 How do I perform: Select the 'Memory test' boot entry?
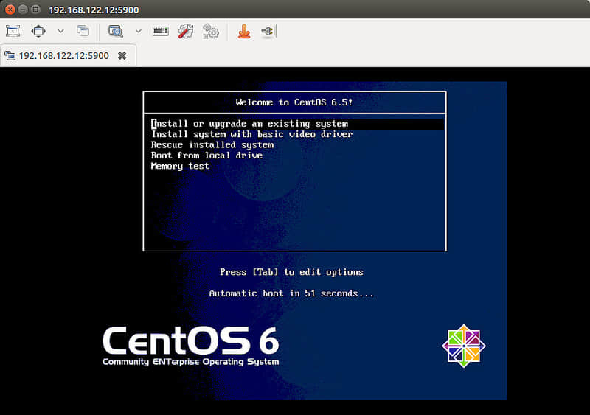(180, 166)
